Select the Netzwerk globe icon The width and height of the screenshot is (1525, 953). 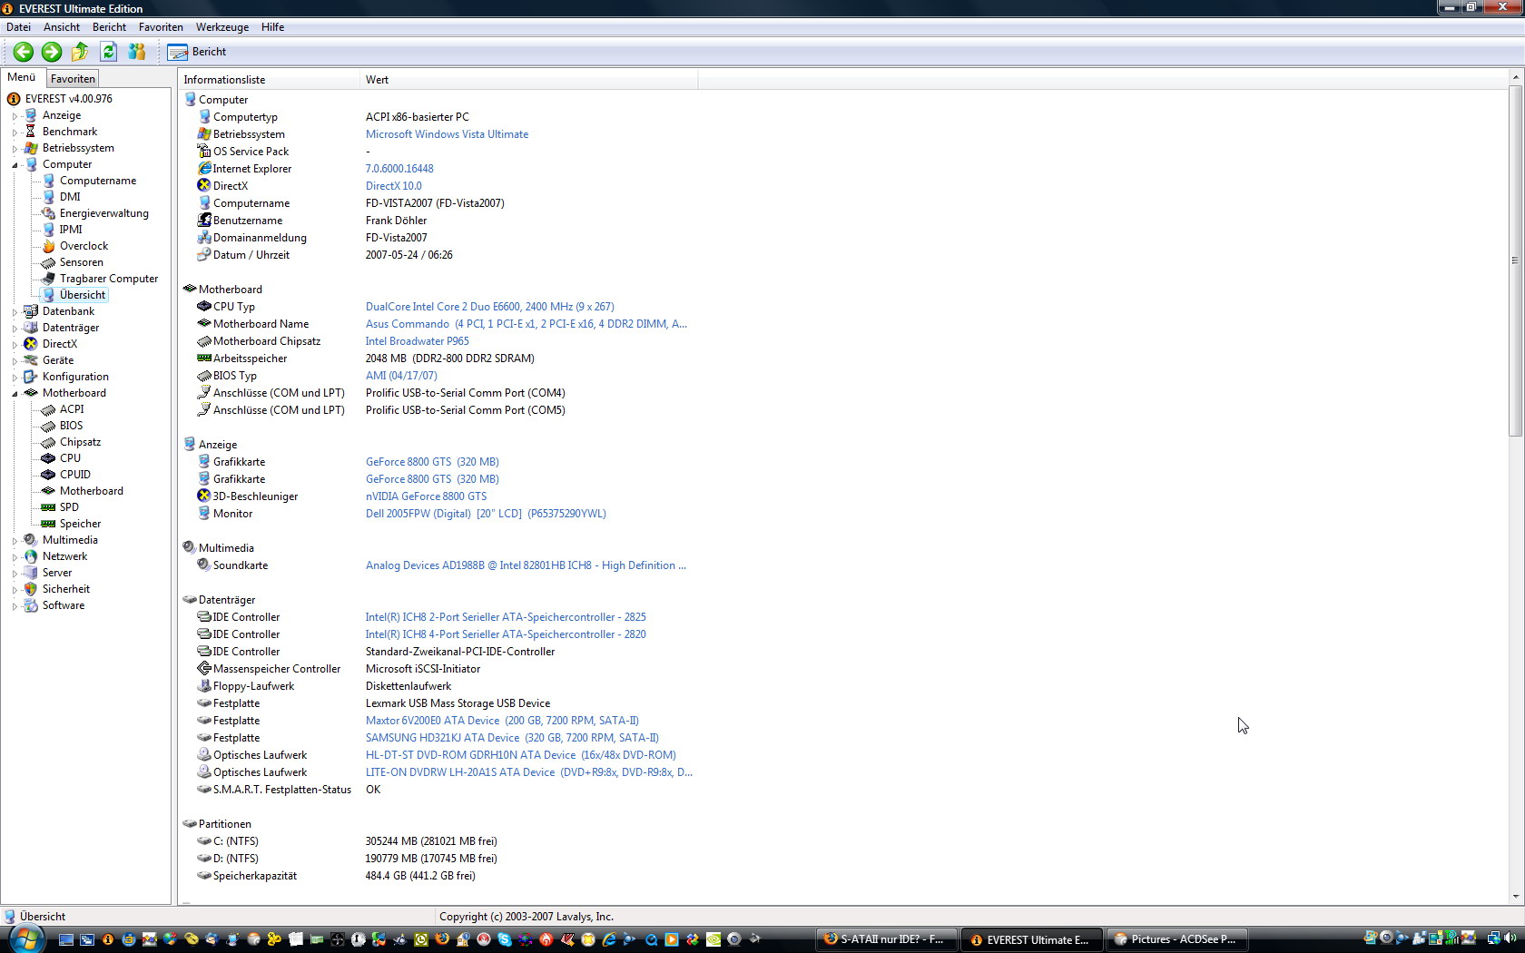(31, 556)
